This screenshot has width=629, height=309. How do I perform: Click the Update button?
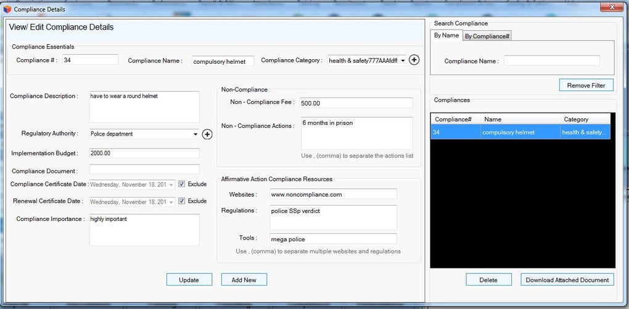pos(189,280)
